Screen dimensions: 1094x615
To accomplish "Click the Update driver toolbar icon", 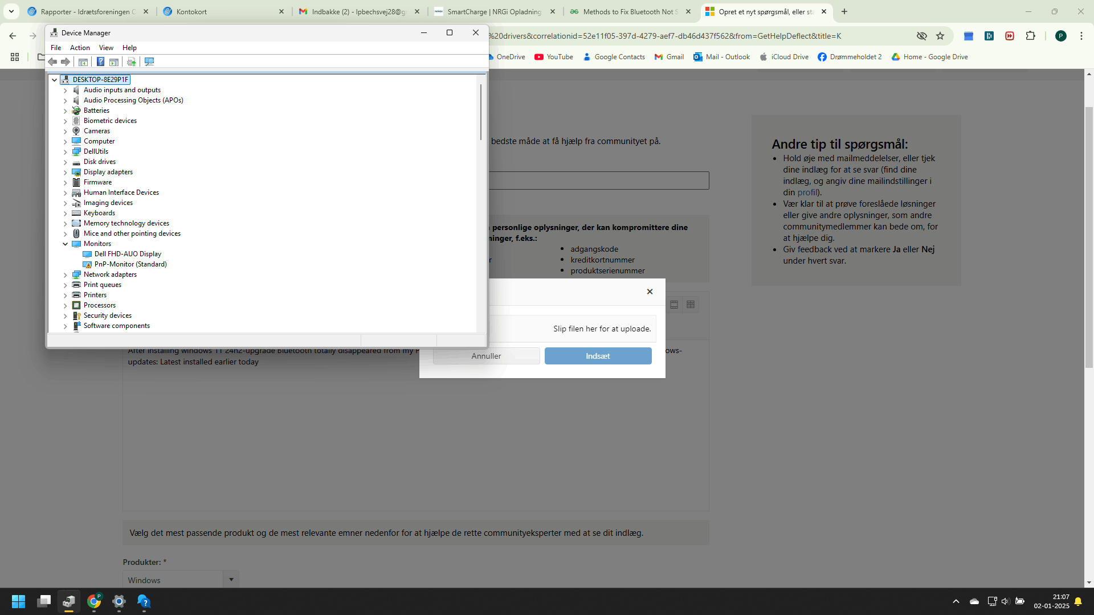I will [x=132, y=61].
